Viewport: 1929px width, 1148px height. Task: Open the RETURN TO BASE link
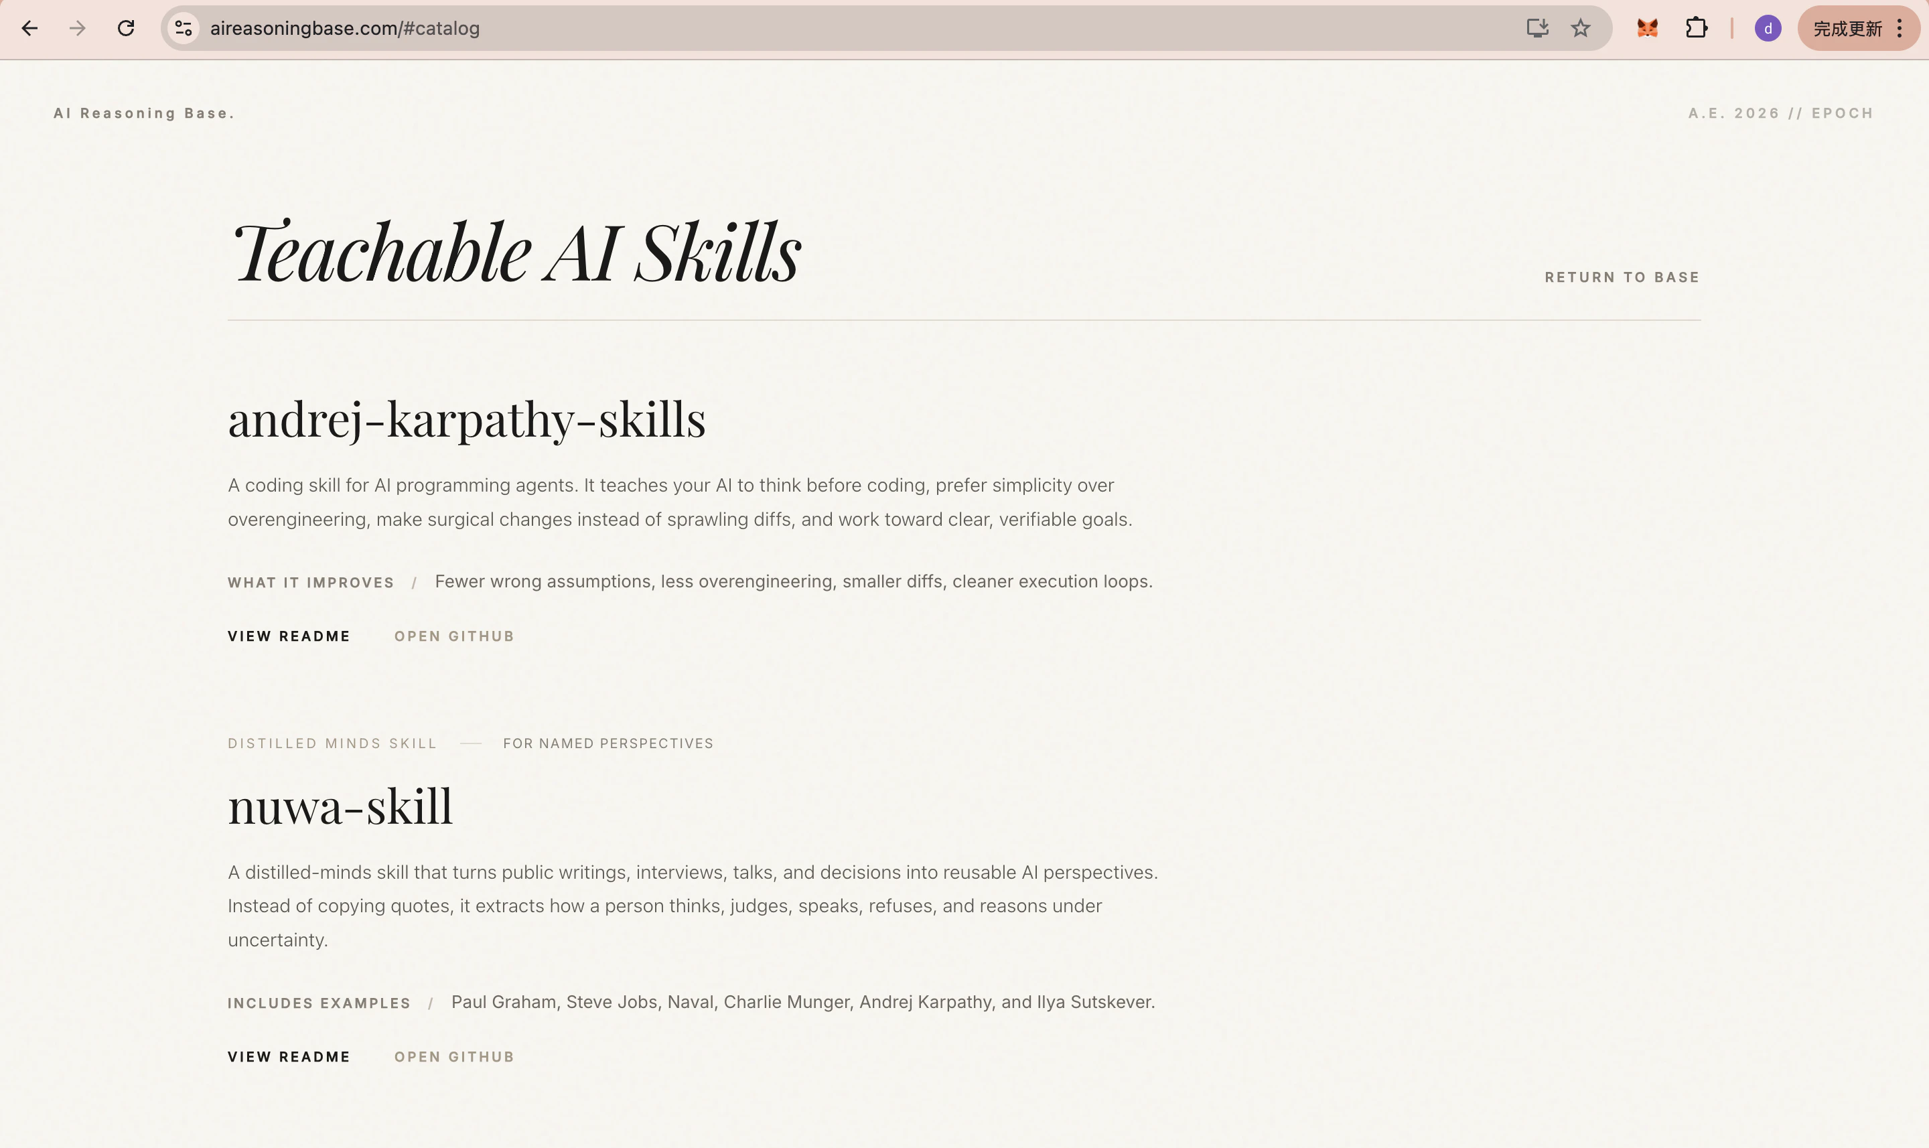coord(1622,276)
